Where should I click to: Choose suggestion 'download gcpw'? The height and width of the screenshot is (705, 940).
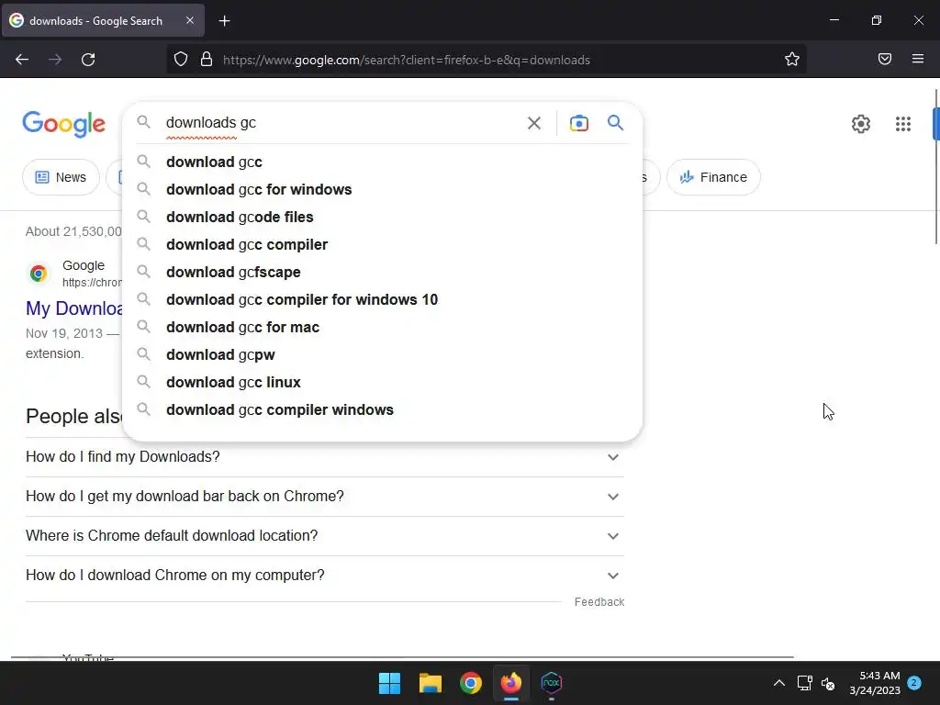[382, 355]
